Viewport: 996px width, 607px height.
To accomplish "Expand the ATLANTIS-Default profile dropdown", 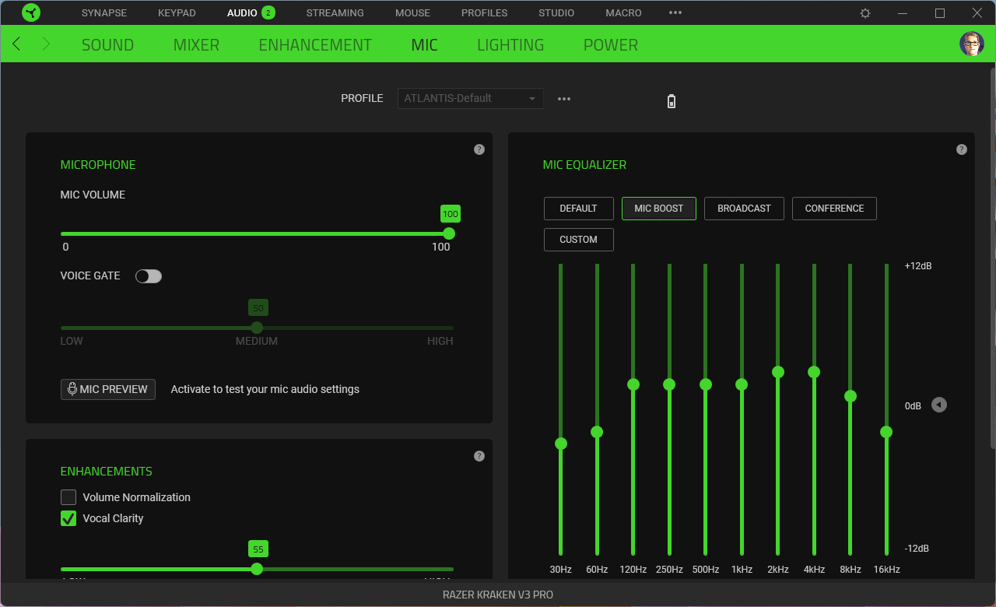I will pos(470,99).
